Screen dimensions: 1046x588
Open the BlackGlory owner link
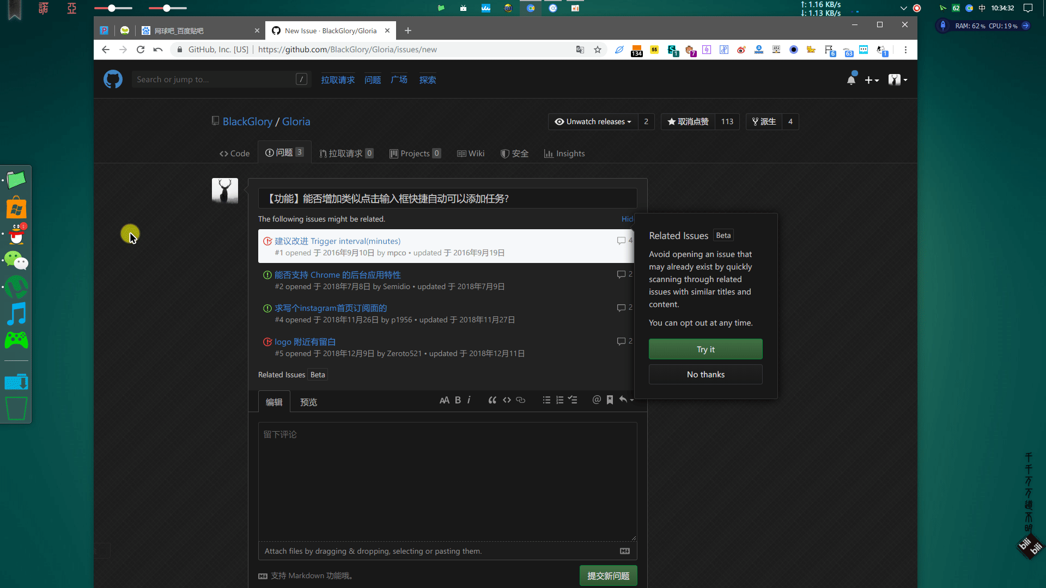pos(247,121)
